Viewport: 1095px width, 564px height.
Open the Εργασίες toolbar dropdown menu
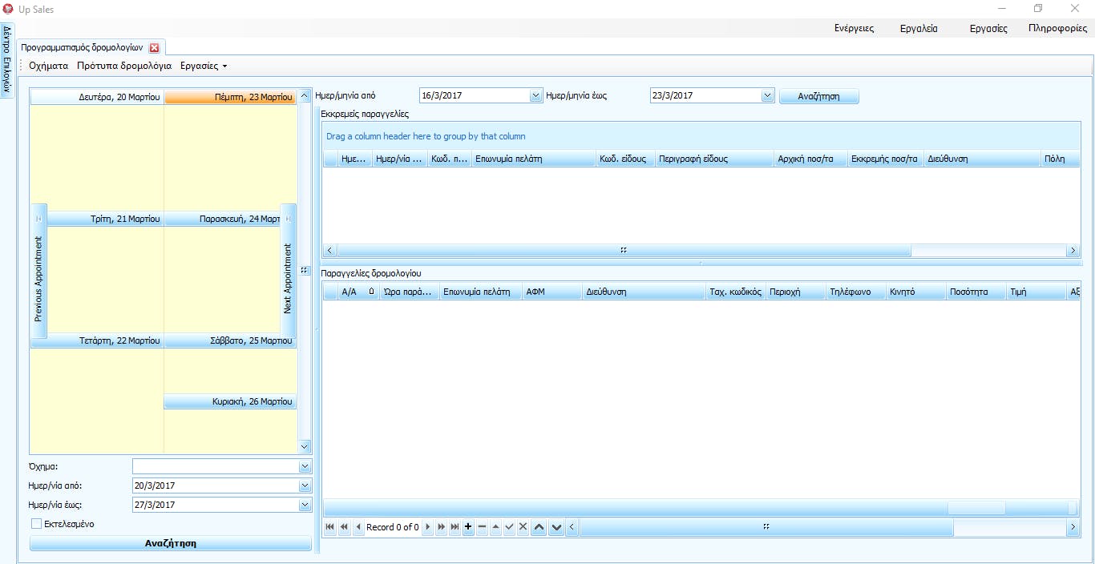pyautogui.click(x=204, y=66)
